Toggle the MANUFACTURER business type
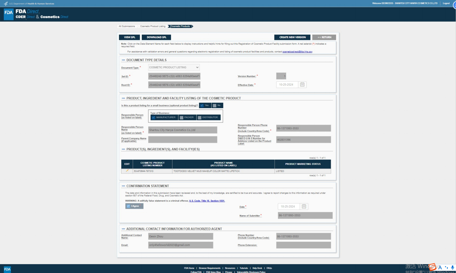This screenshot has height=273, width=456. [164, 118]
